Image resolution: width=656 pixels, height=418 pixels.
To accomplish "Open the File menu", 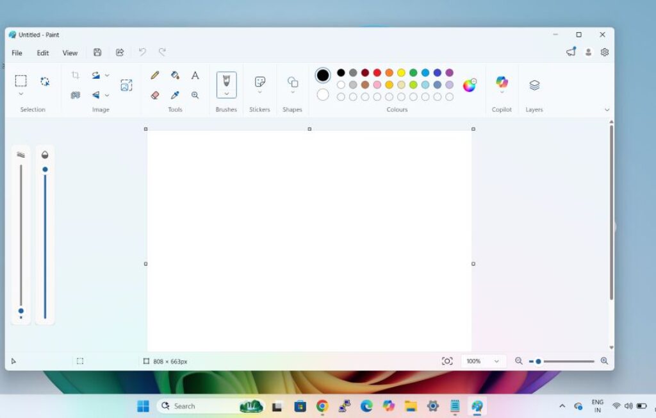I will click(17, 53).
